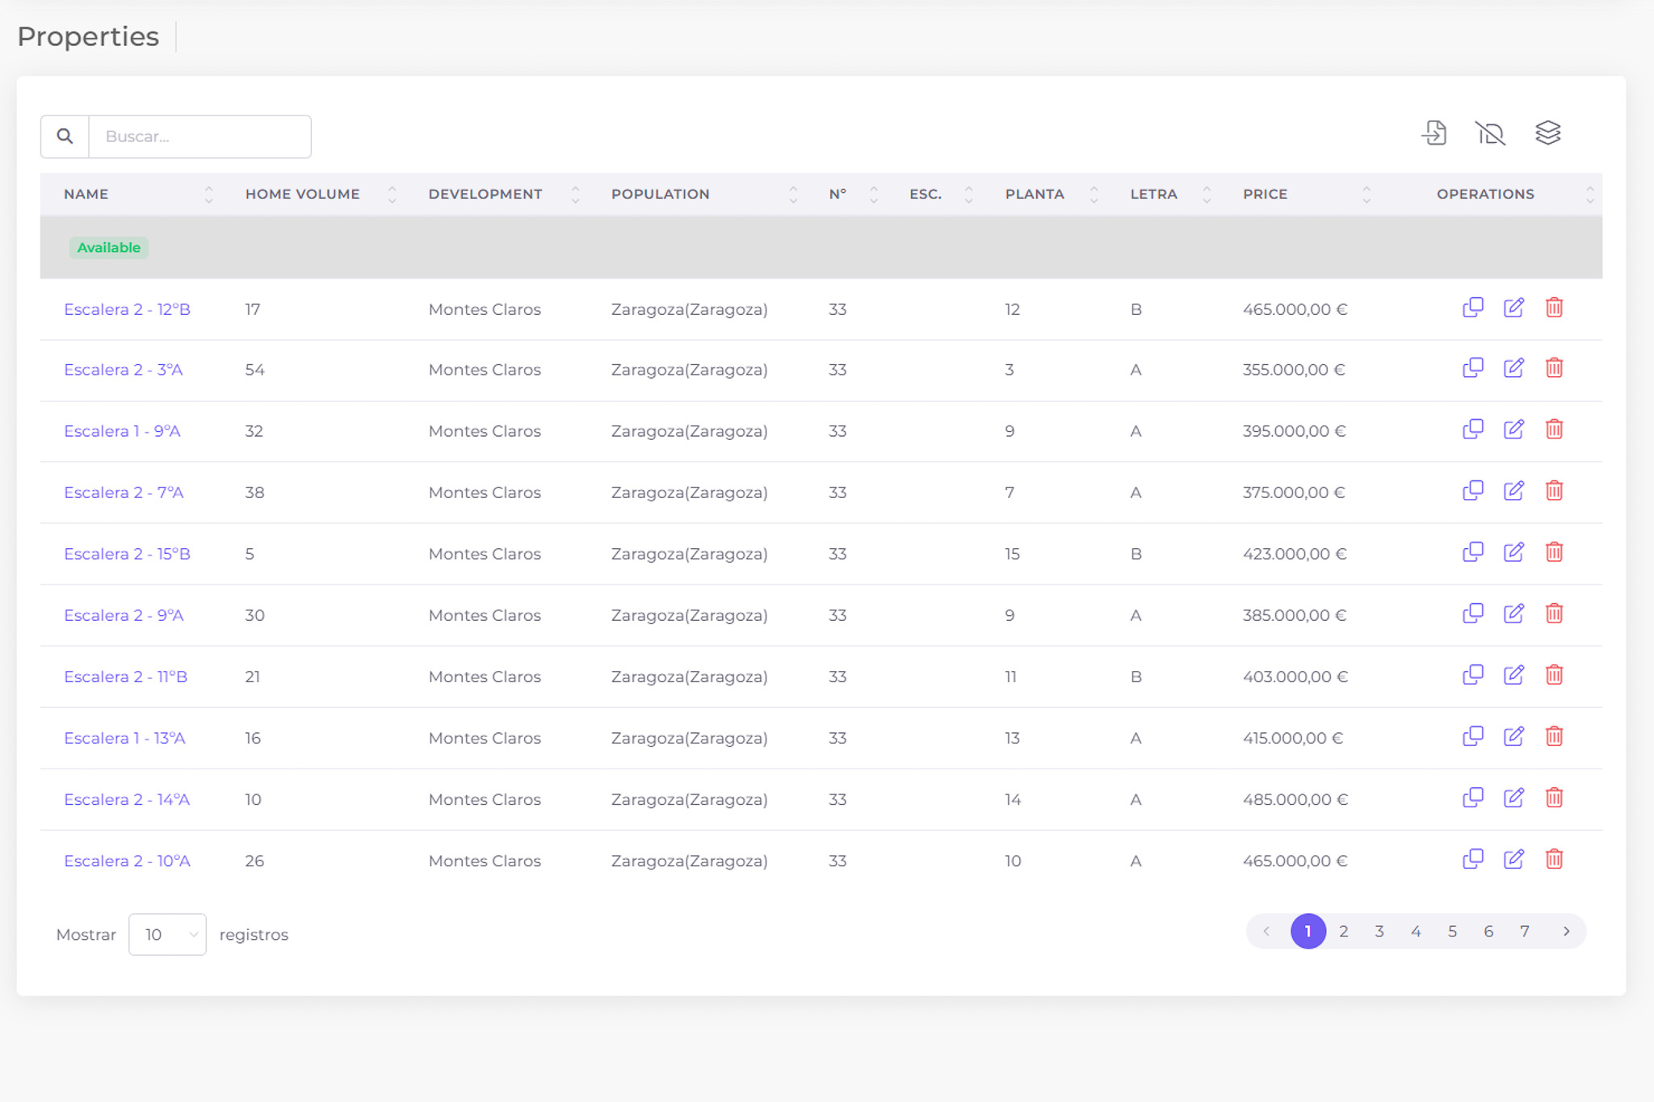Click the search magnifier icon
Screen dimensions: 1654x1102
point(65,136)
